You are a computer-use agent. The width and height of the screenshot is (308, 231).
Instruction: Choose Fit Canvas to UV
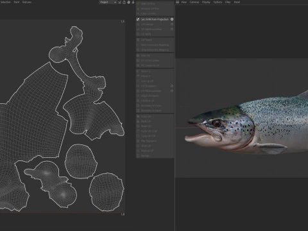[x=155, y=65]
